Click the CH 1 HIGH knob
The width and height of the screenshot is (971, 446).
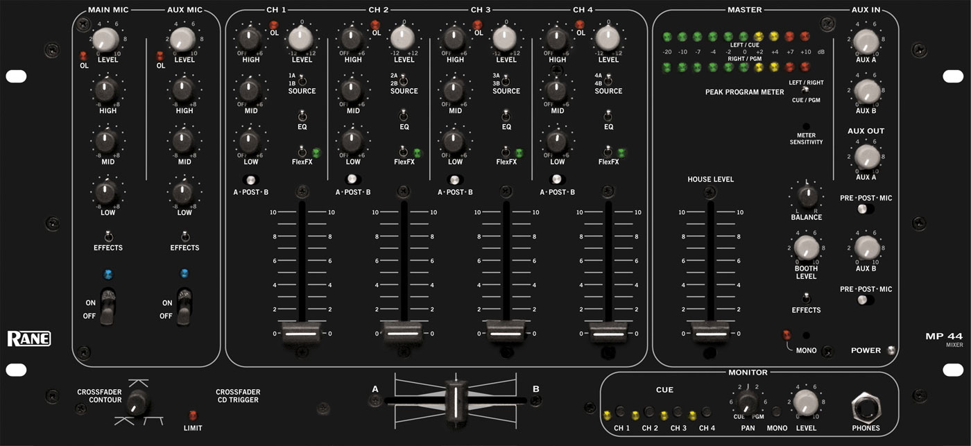click(250, 38)
